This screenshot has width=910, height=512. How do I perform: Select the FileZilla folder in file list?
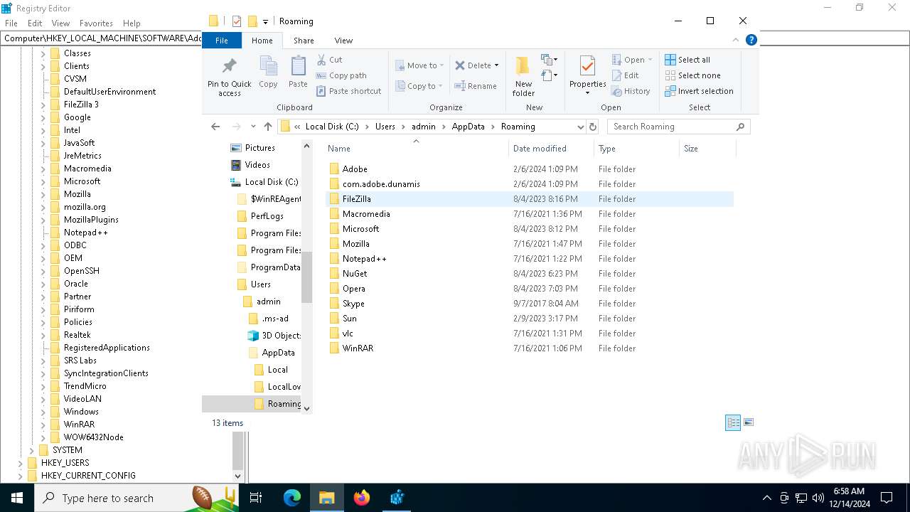(x=530, y=199)
